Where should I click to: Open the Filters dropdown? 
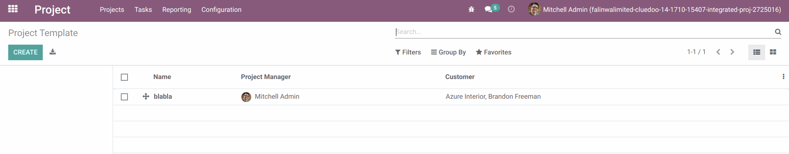[408, 52]
